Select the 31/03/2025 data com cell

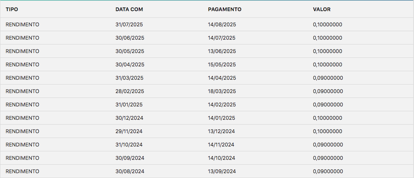coord(129,78)
